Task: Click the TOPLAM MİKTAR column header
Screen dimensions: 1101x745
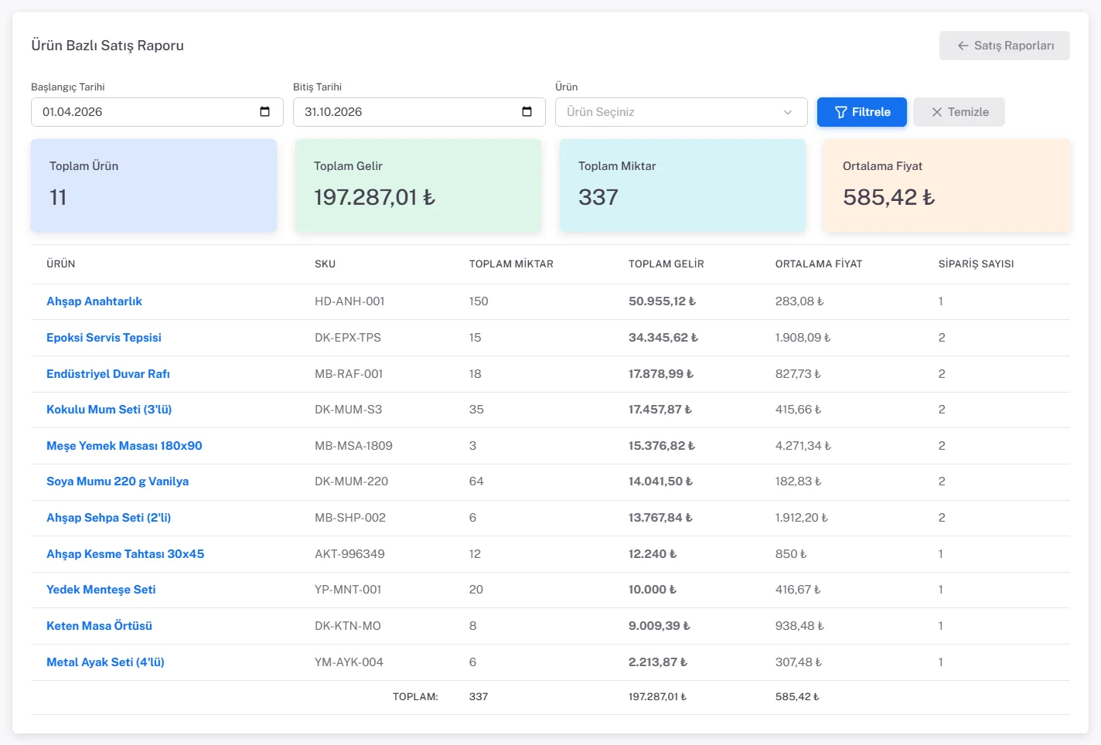Action: [x=511, y=264]
